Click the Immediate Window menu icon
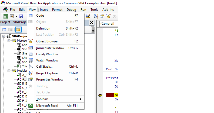Screen dimensions: 214x113 (x=31, y=48)
